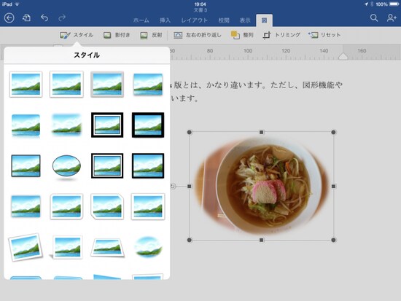401x301 pixels.
Task: Tap the battery indicator in status bar
Action: pyautogui.click(x=394, y=4)
